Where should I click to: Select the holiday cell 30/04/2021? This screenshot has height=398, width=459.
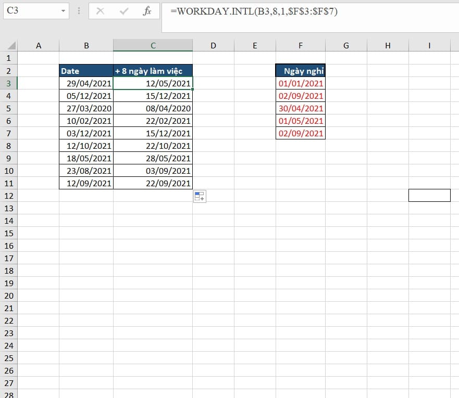click(x=301, y=108)
